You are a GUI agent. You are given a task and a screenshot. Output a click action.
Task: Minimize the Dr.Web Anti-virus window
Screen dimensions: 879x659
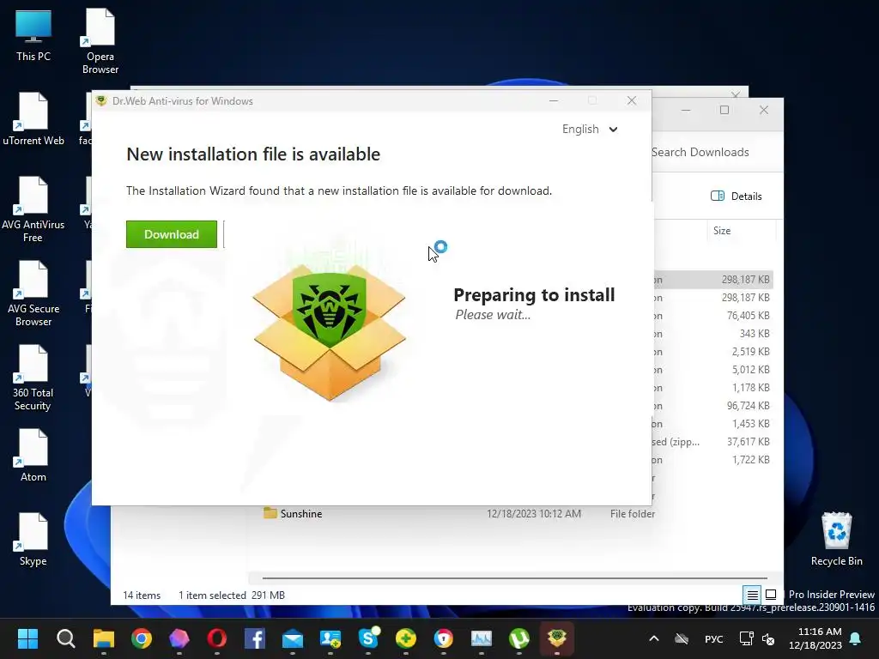(554, 100)
